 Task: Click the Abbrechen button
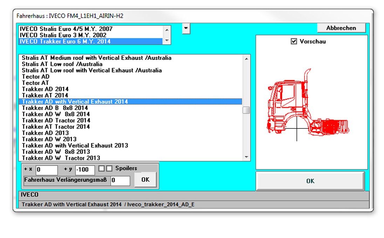pos(341,28)
